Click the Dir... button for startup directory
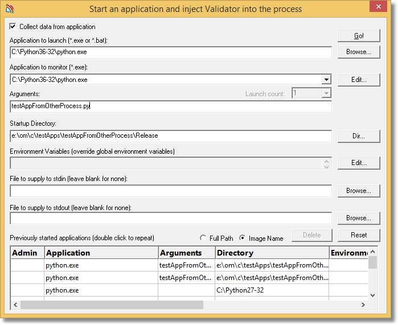This screenshot has width=398, height=325. click(x=359, y=136)
